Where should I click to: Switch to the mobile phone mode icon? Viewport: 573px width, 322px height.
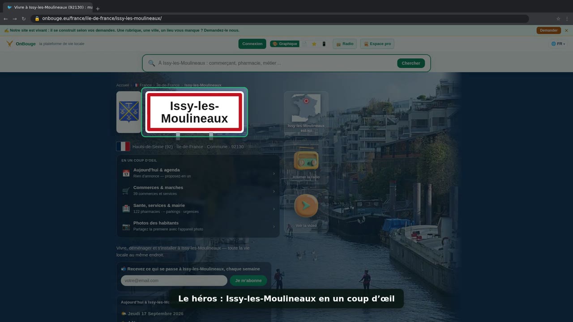point(324,44)
